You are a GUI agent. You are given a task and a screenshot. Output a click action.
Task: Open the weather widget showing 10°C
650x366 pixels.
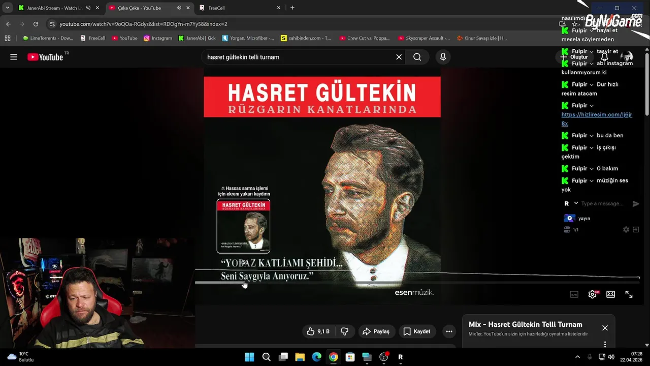coord(20,357)
